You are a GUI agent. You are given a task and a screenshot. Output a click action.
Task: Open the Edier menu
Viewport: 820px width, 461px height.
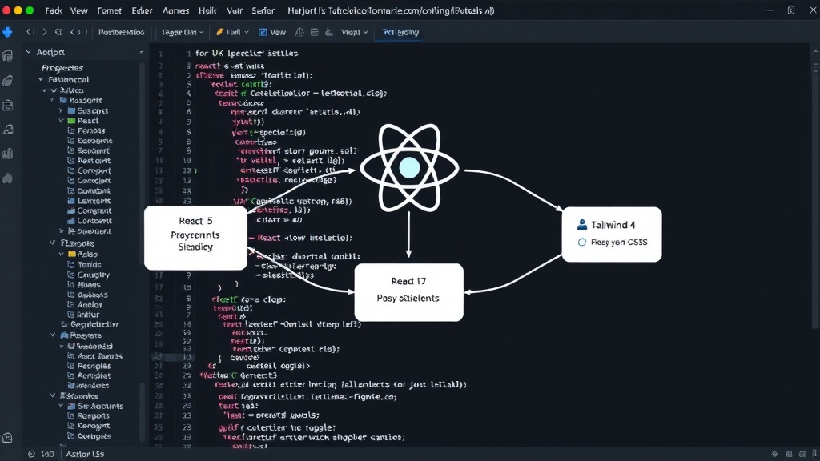tap(142, 10)
